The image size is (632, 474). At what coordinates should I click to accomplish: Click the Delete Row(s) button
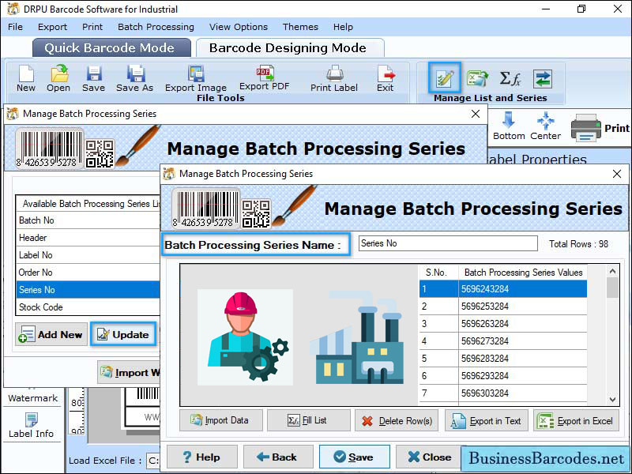[x=397, y=420]
